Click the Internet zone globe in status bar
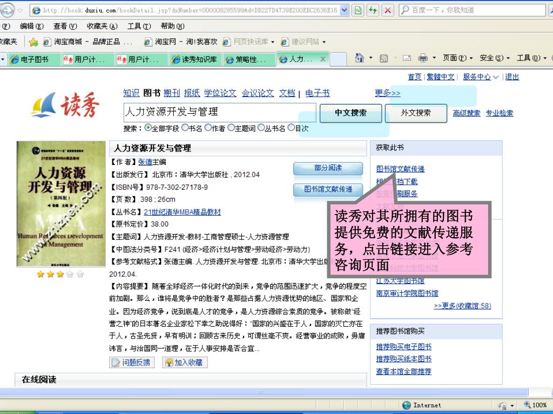 [x=406, y=405]
